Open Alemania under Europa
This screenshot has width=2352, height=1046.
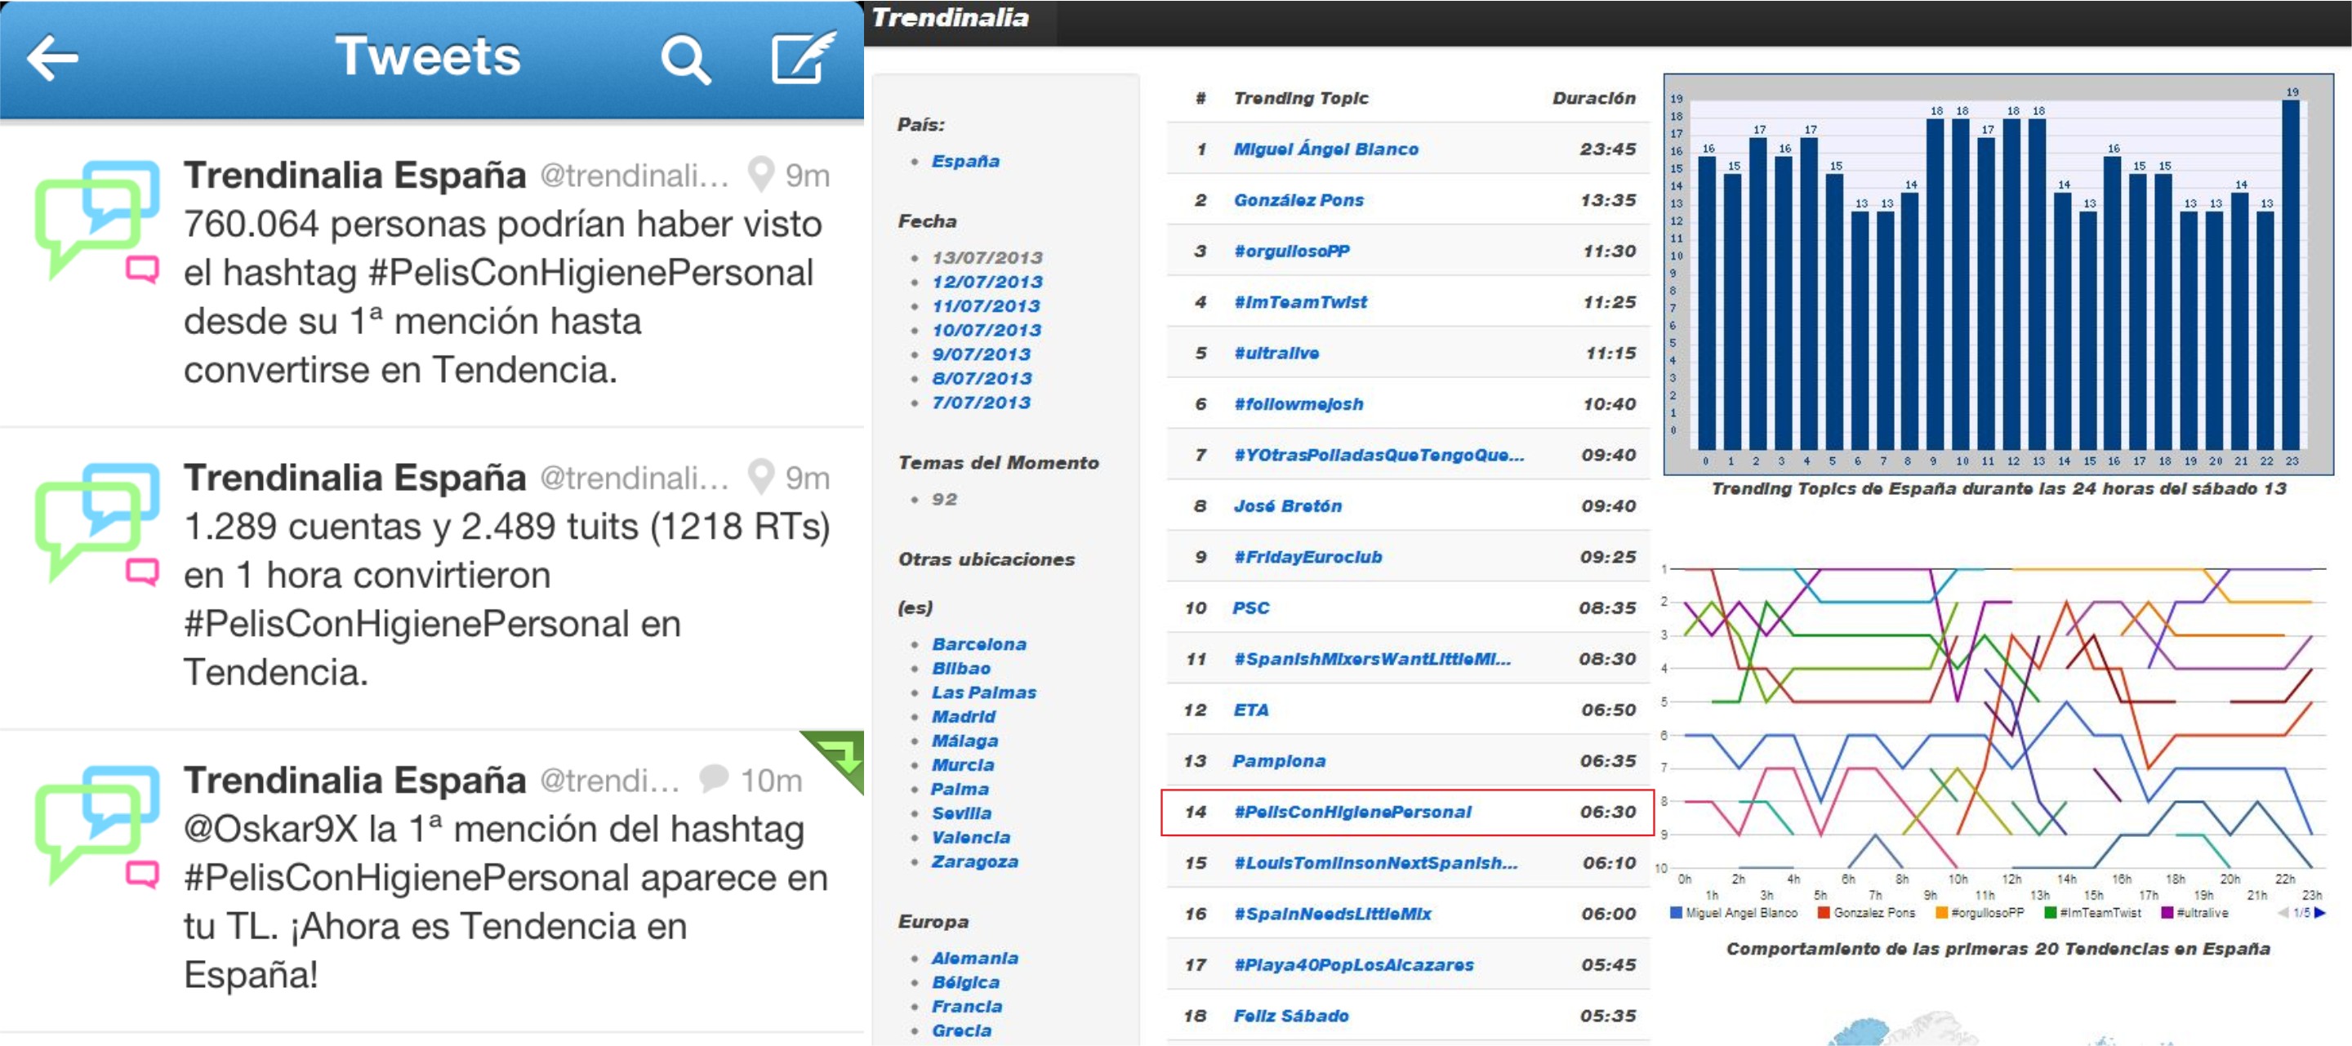pos(974,959)
